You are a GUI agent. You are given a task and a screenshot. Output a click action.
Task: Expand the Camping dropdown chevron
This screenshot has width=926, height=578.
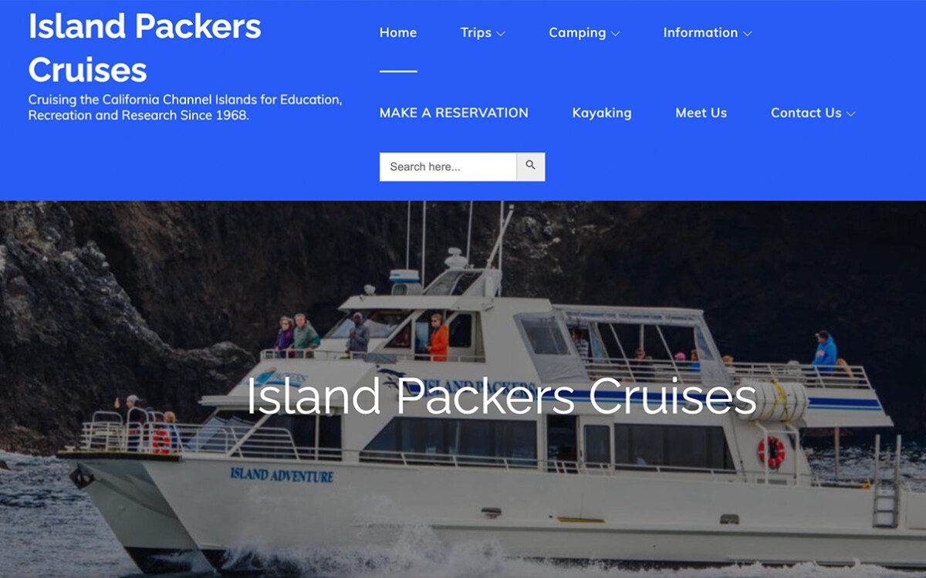(x=615, y=33)
